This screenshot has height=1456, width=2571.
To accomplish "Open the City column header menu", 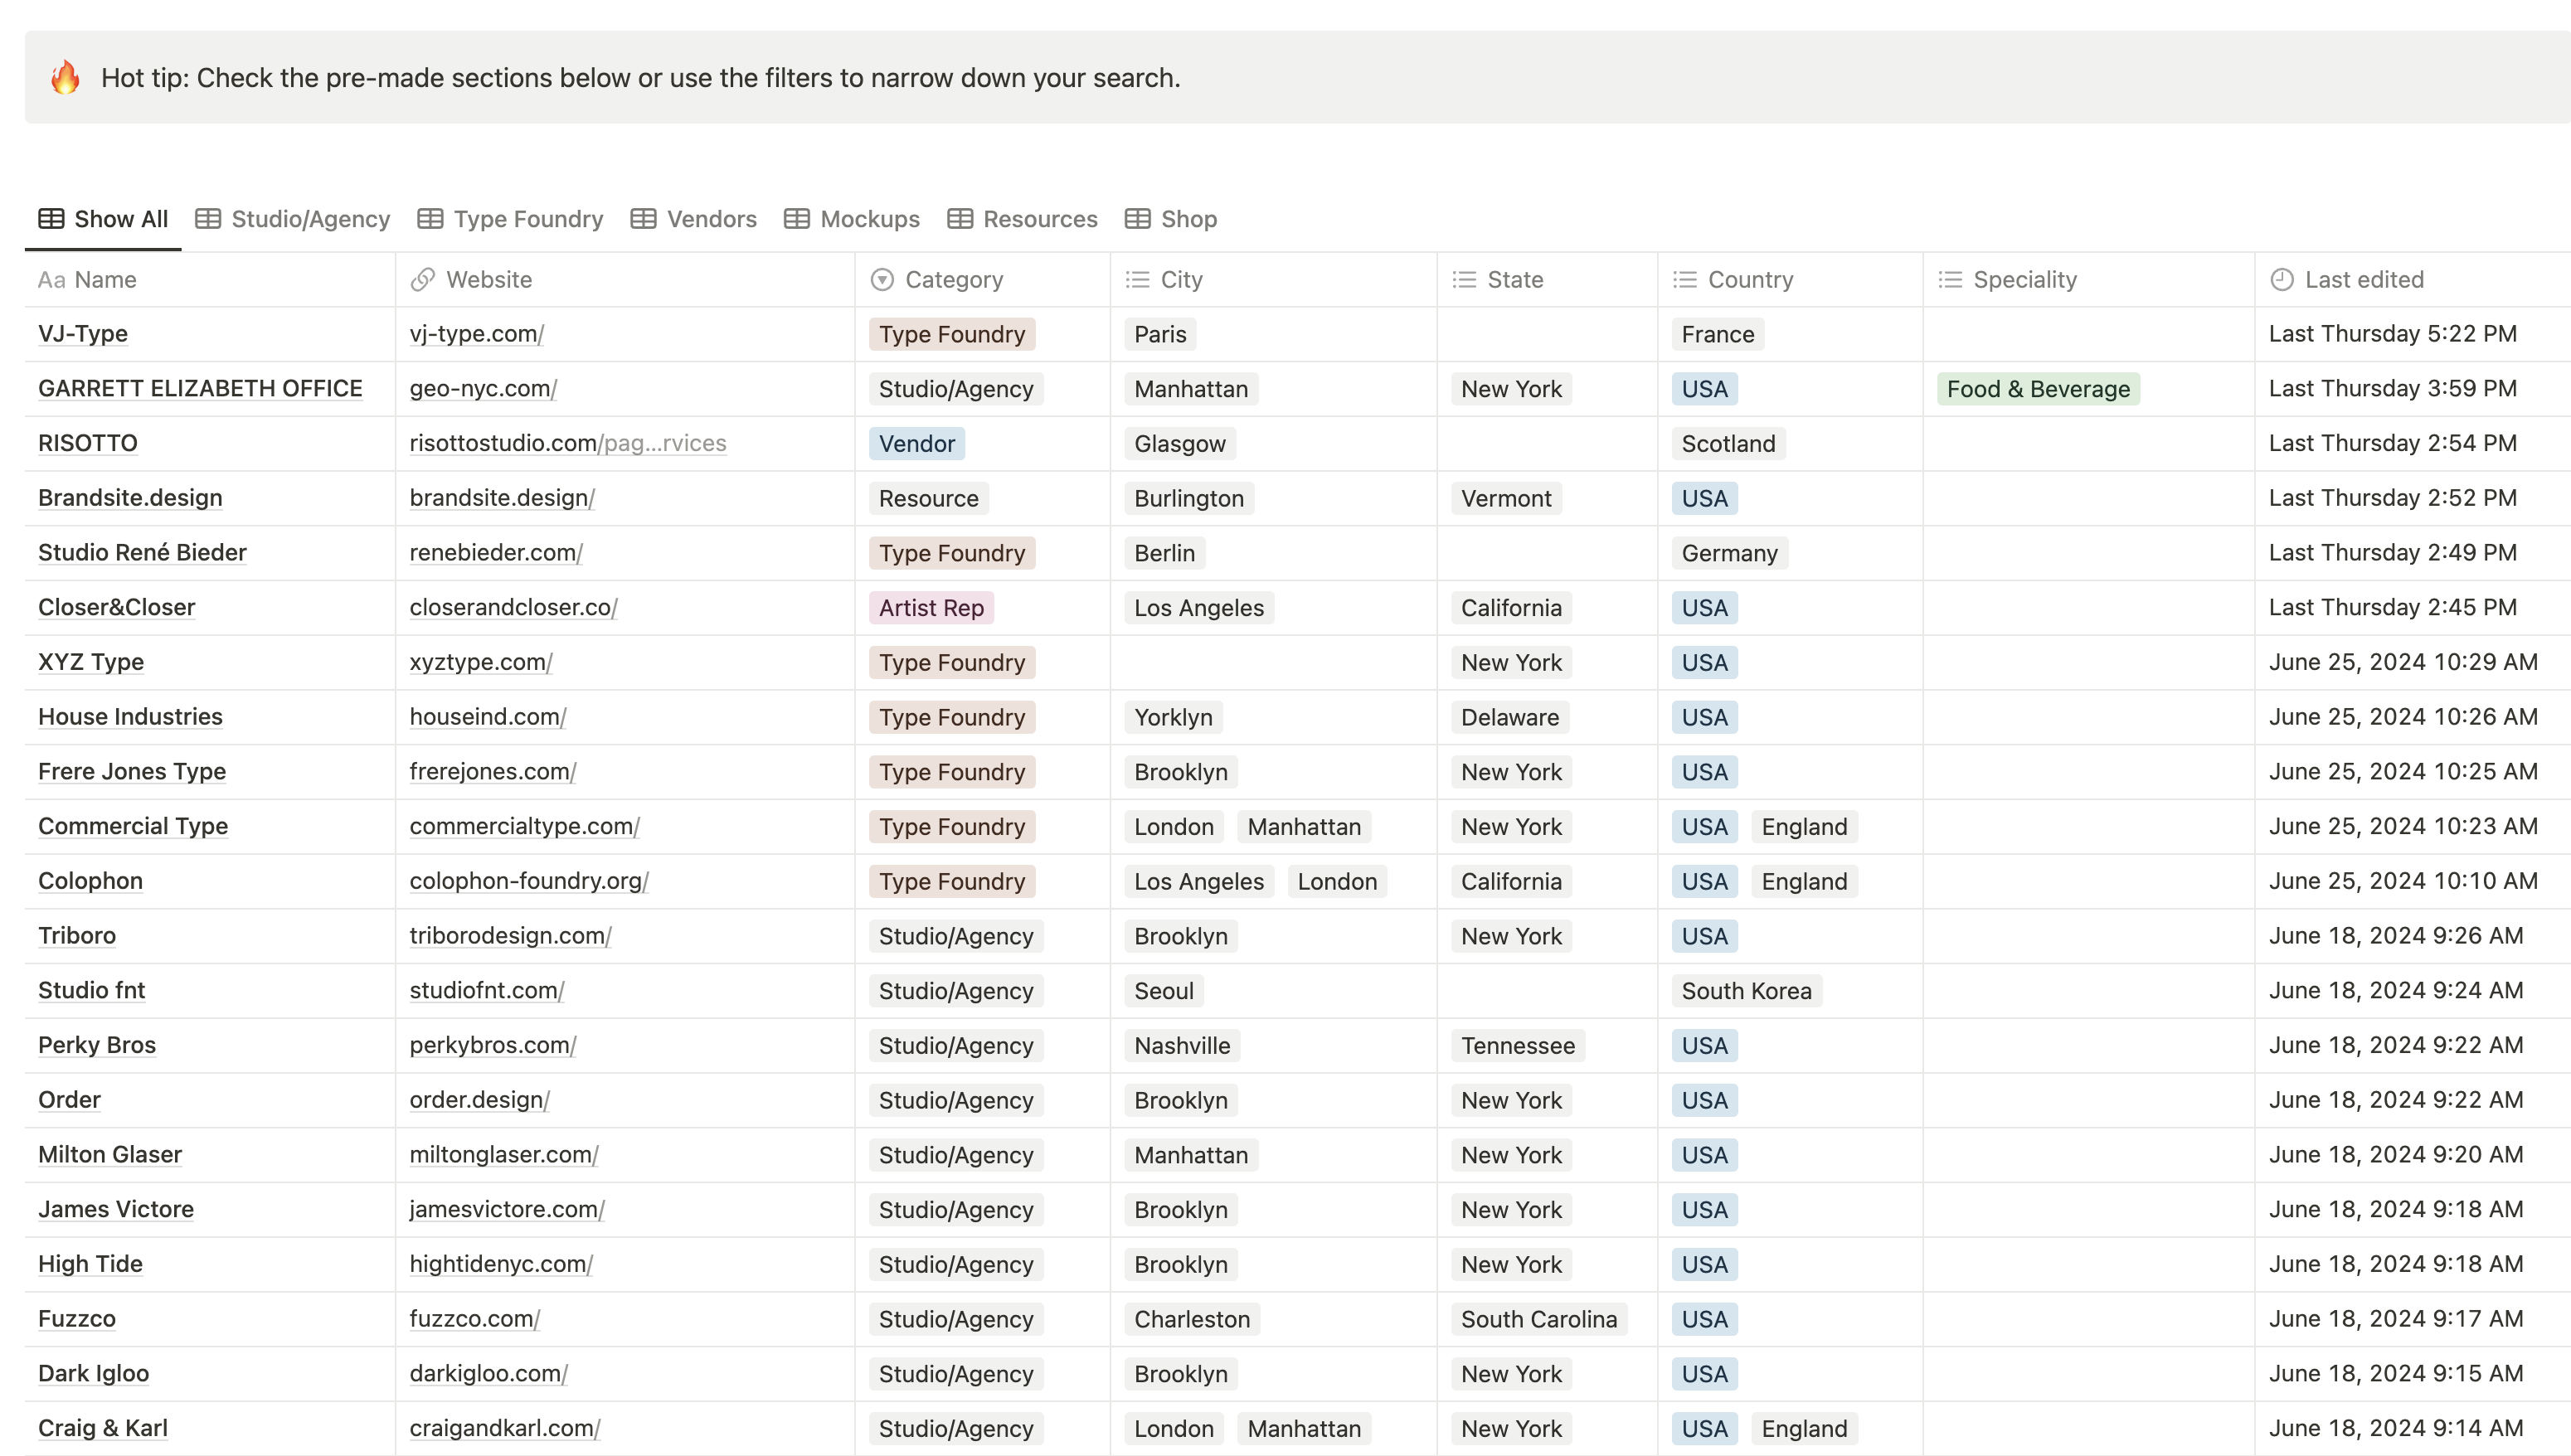I will (1274, 280).
